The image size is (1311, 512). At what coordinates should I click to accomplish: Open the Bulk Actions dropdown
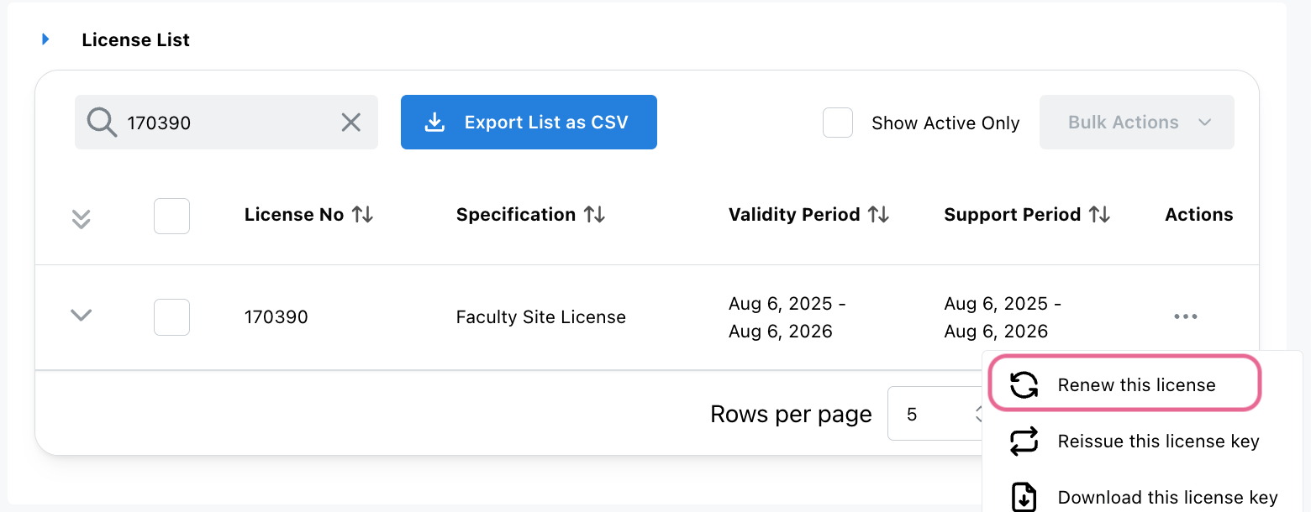(x=1137, y=123)
